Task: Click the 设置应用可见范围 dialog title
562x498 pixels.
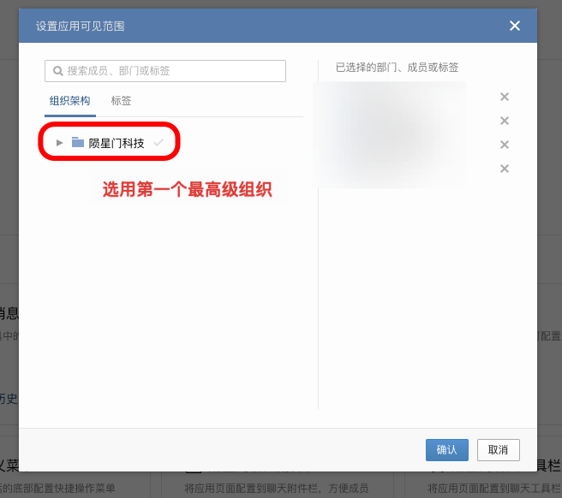Action: [80, 26]
